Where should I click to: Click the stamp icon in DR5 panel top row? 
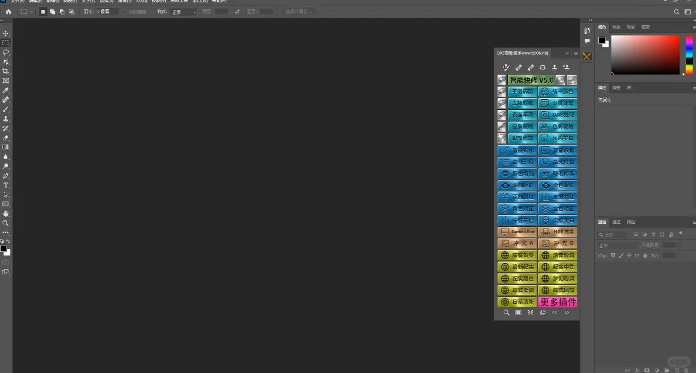tap(554, 68)
